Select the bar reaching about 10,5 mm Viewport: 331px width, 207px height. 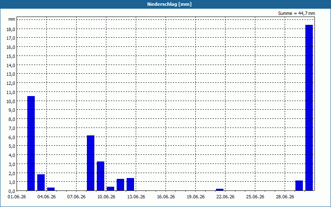pos(31,143)
